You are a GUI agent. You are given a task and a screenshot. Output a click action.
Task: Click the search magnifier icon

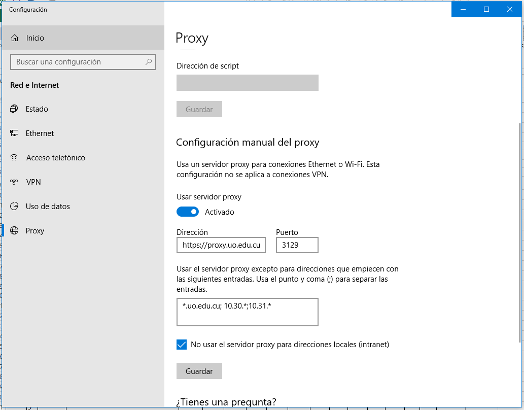coord(149,62)
